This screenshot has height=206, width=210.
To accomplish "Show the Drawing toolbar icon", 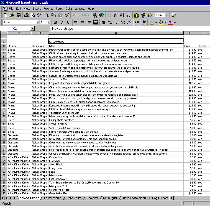I will pyautogui.click(x=149, y=15).
